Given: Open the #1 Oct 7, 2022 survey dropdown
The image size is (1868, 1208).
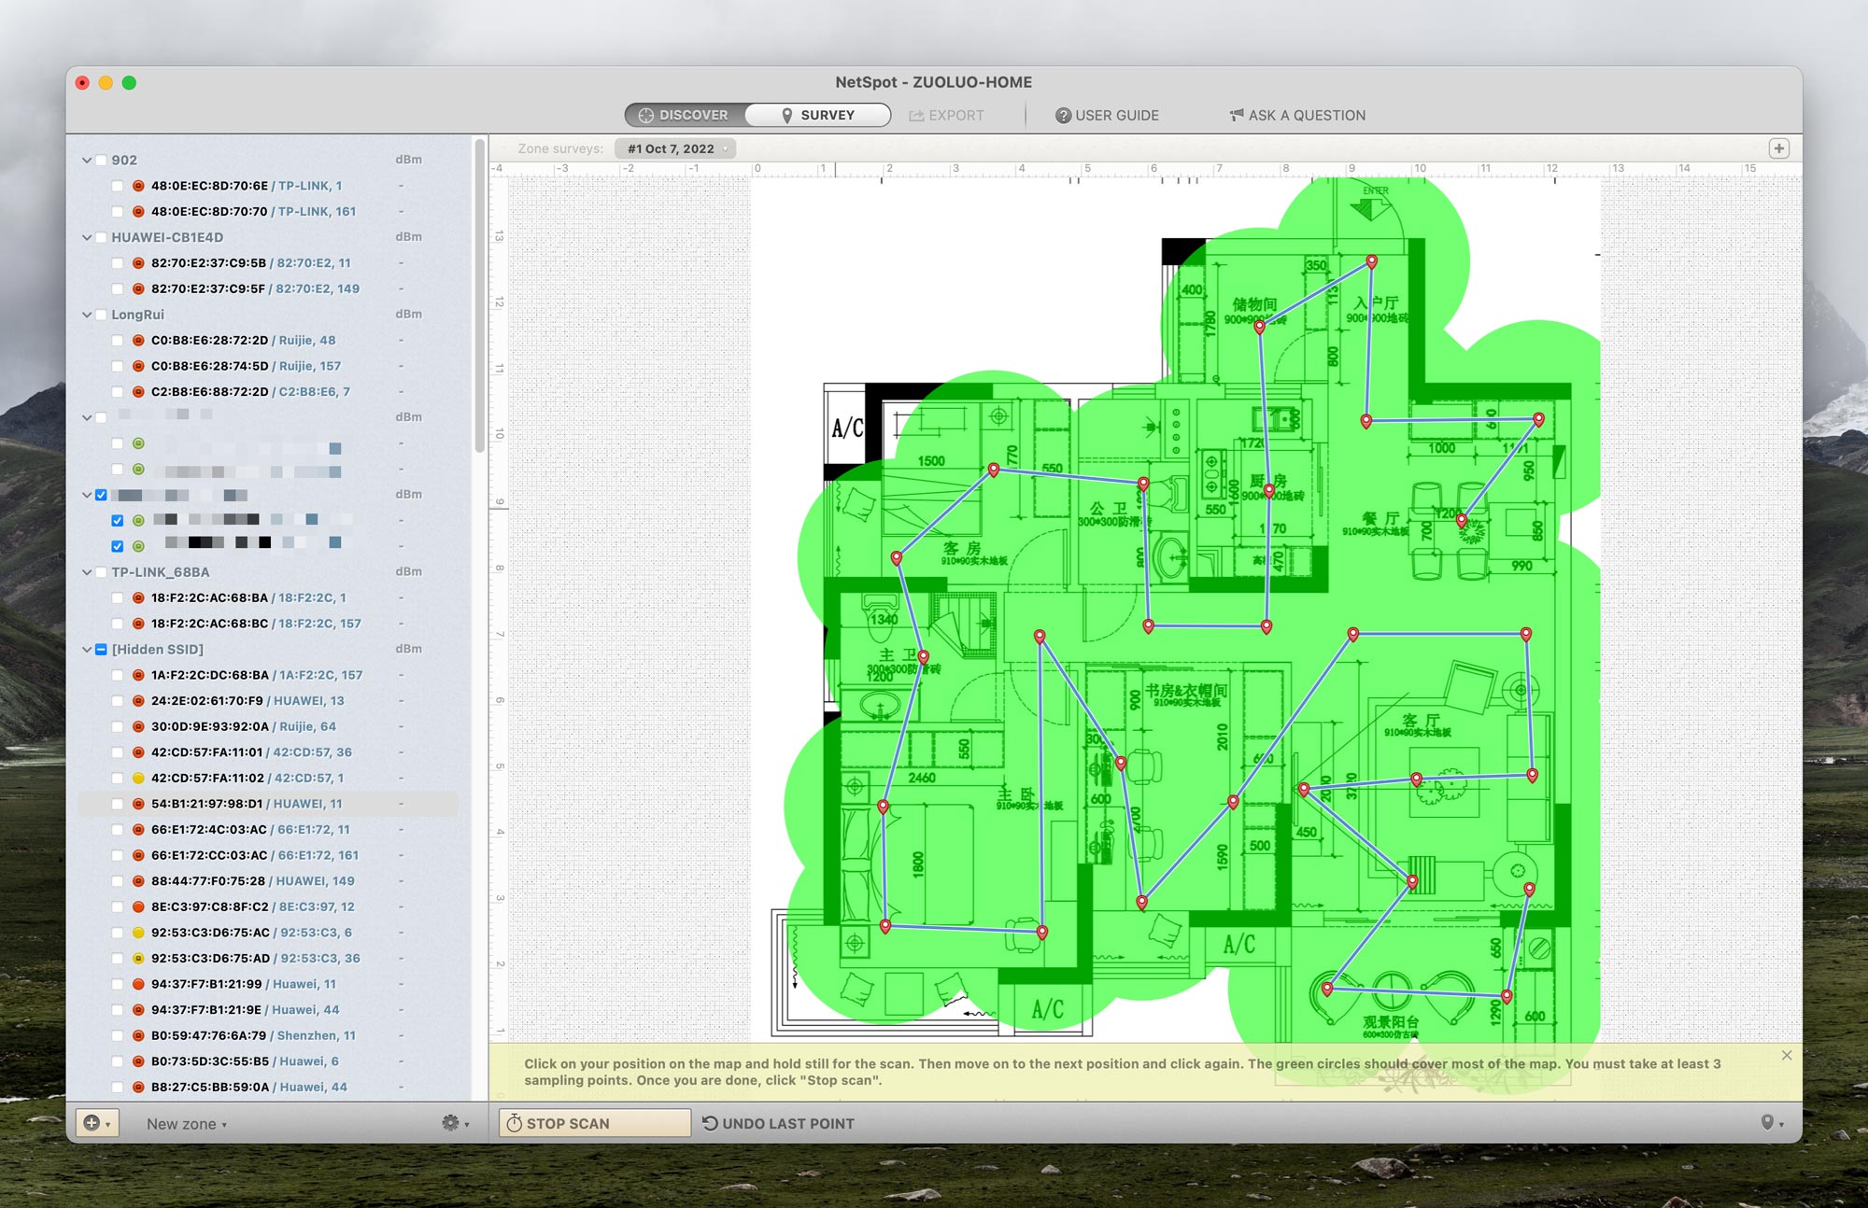Looking at the screenshot, I should tap(676, 148).
